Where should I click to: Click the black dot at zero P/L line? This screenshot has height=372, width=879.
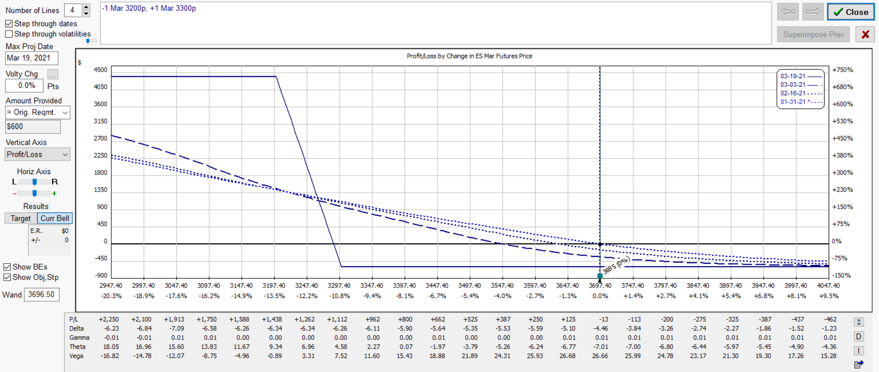coord(600,244)
